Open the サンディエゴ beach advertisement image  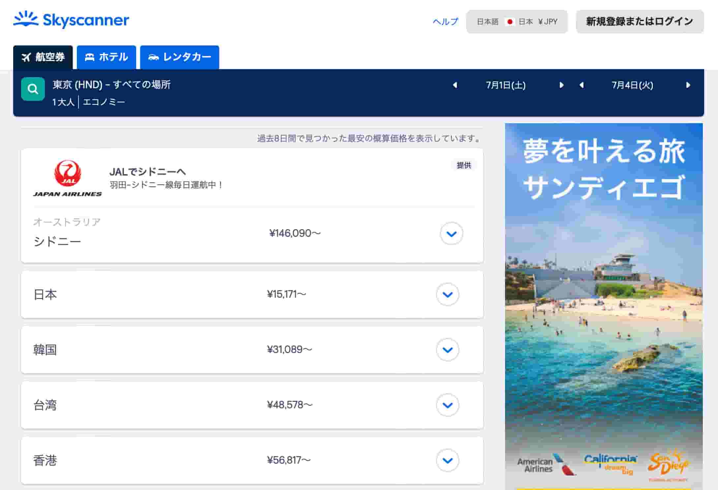click(604, 306)
